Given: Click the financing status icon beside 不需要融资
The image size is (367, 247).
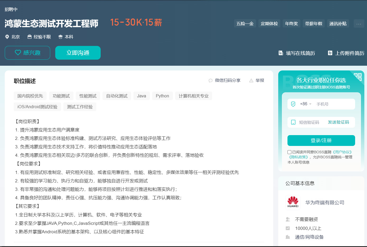Looking at the screenshot, I should [x=288, y=219].
